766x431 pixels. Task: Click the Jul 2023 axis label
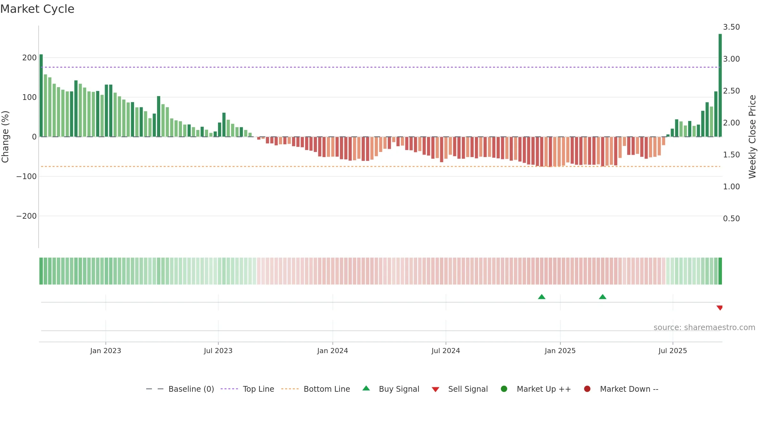click(218, 351)
